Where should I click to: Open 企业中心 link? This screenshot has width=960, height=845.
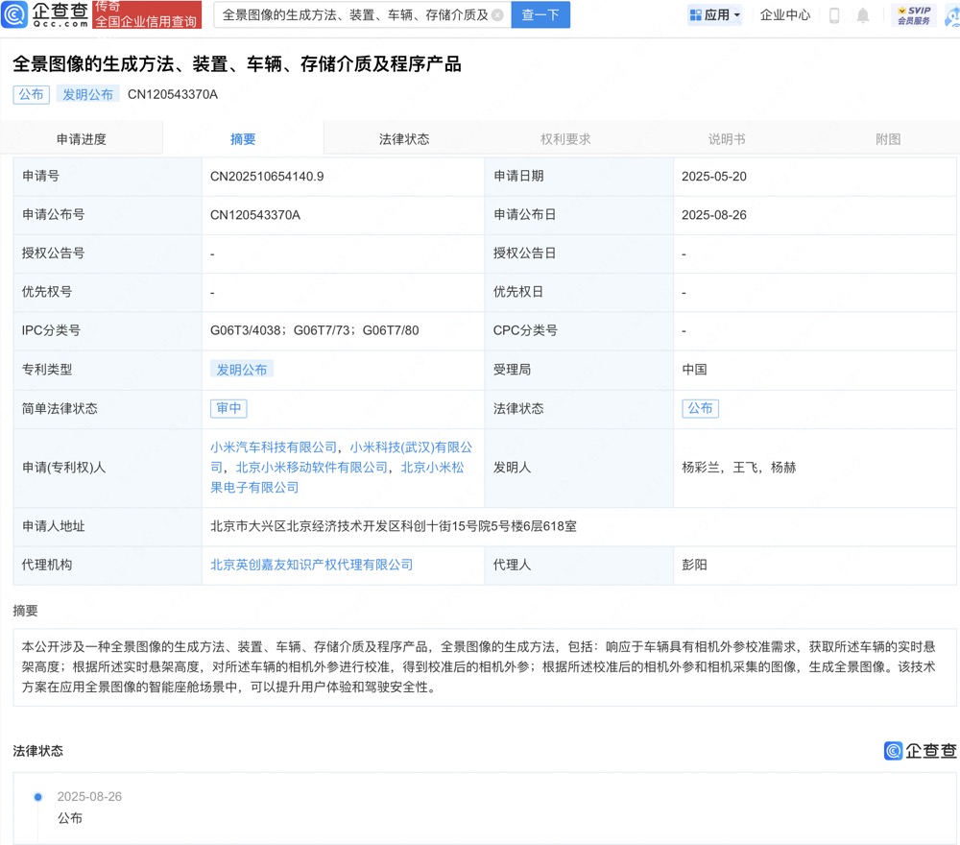(785, 15)
